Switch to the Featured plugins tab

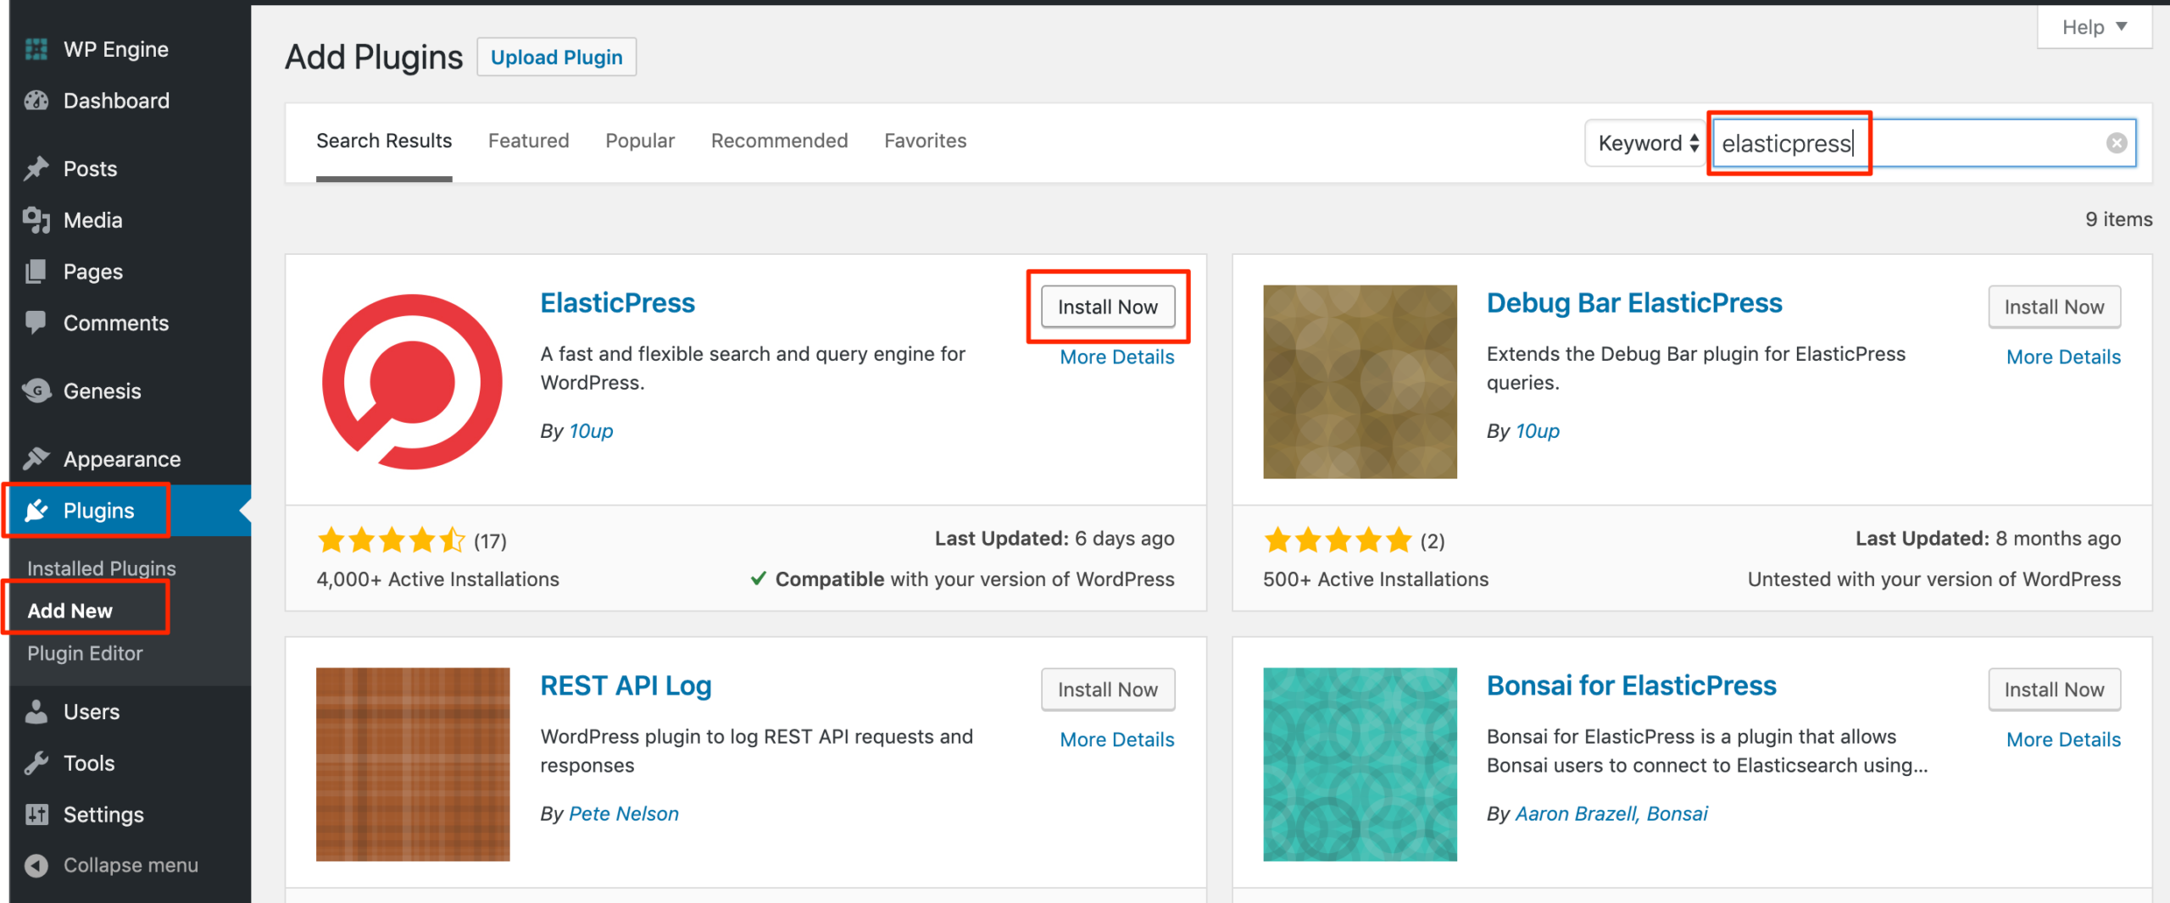(x=528, y=141)
